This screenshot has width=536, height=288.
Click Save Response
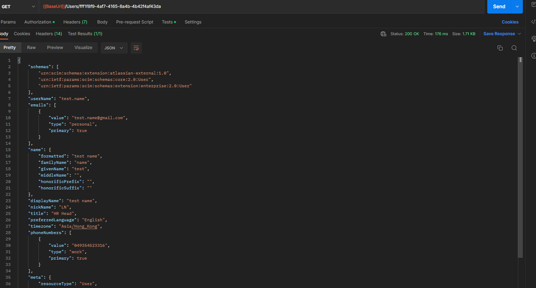[499, 34]
